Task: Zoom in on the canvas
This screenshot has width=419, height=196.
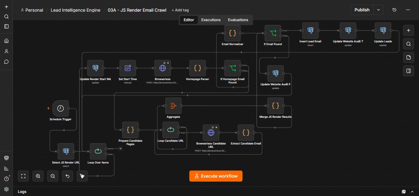Action: pyautogui.click(x=38, y=176)
